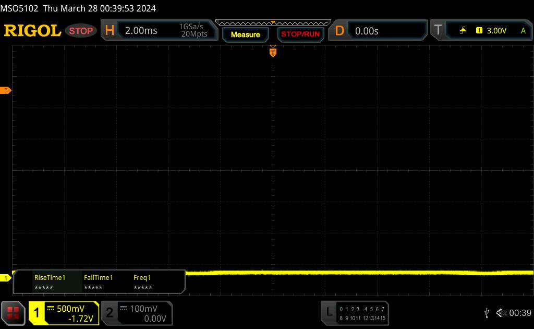Select the 2.00ms timebase value
Image resolution: width=534 pixels, height=329 pixels.
(141, 31)
